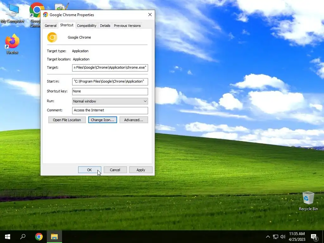Show hidden system tray icons

268,237
